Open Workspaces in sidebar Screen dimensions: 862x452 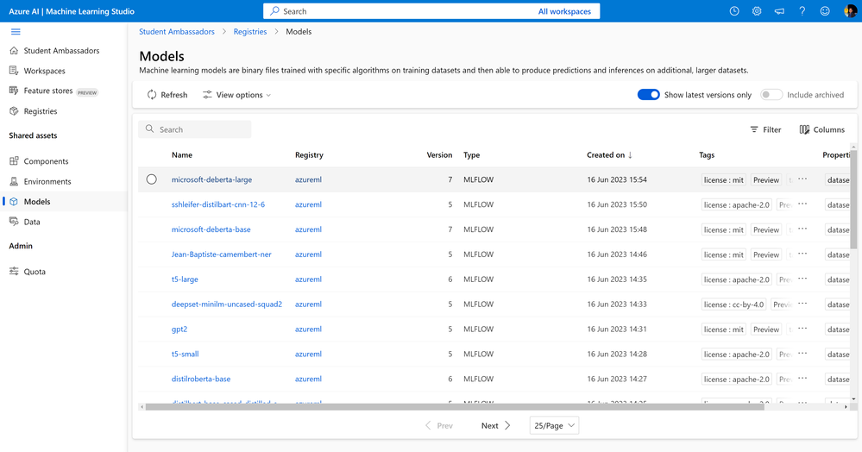[44, 71]
